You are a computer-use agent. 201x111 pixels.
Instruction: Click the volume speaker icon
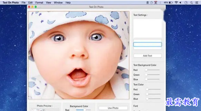click(x=180, y=3)
